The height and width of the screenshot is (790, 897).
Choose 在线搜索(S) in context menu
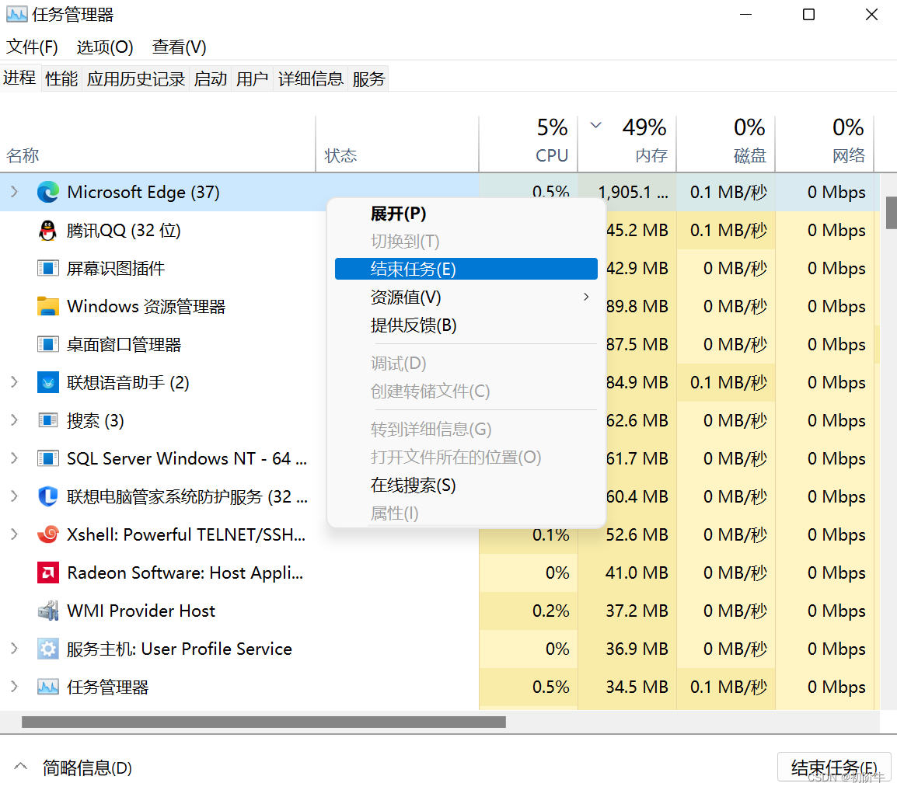click(466, 485)
